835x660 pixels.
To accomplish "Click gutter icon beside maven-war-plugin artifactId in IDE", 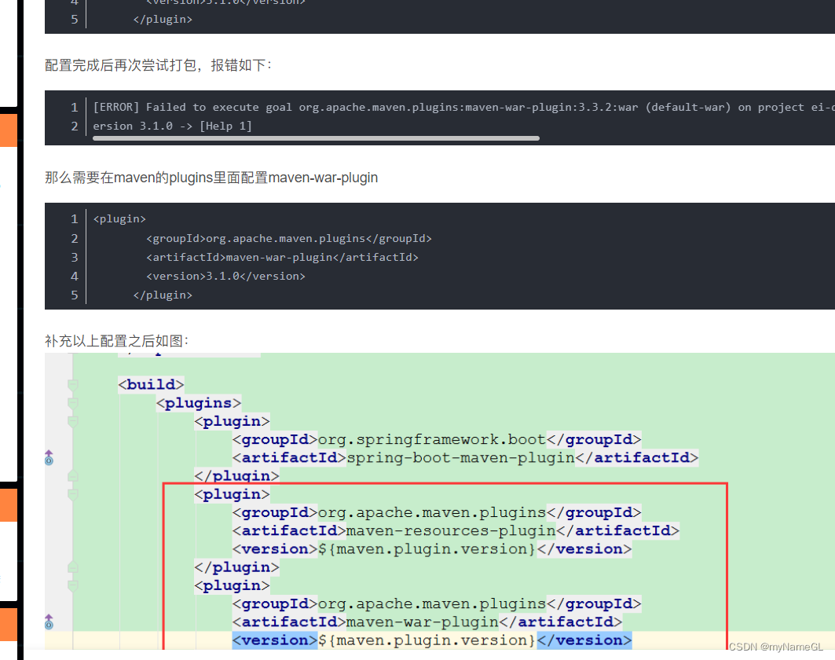I will (x=49, y=621).
